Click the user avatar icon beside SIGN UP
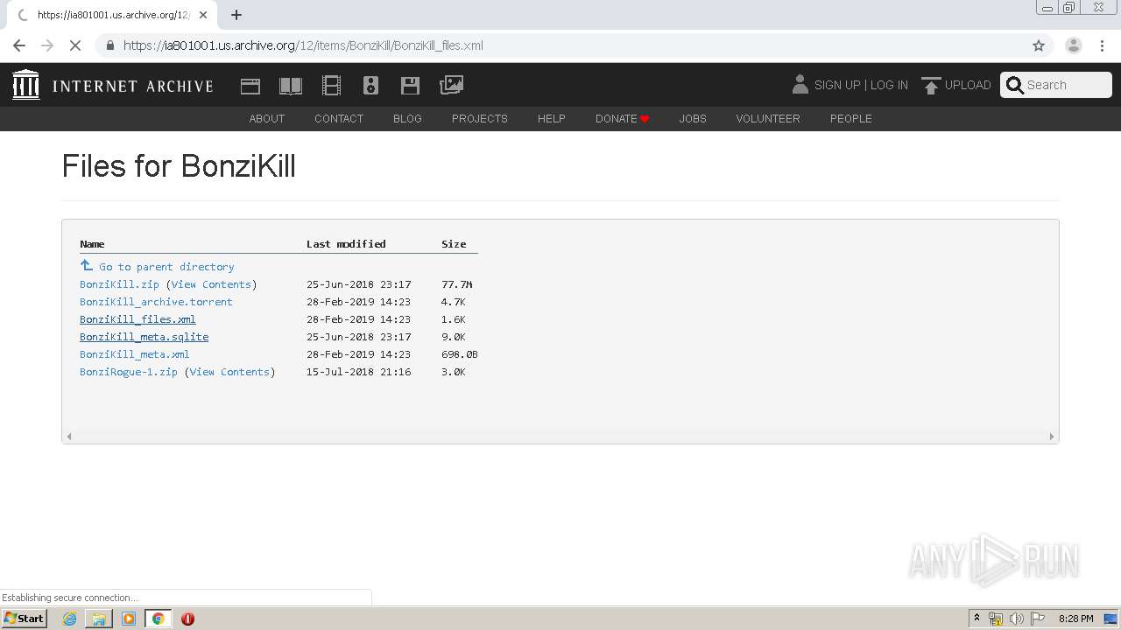The width and height of the screenshot is (1121, 630). [800, 84]
